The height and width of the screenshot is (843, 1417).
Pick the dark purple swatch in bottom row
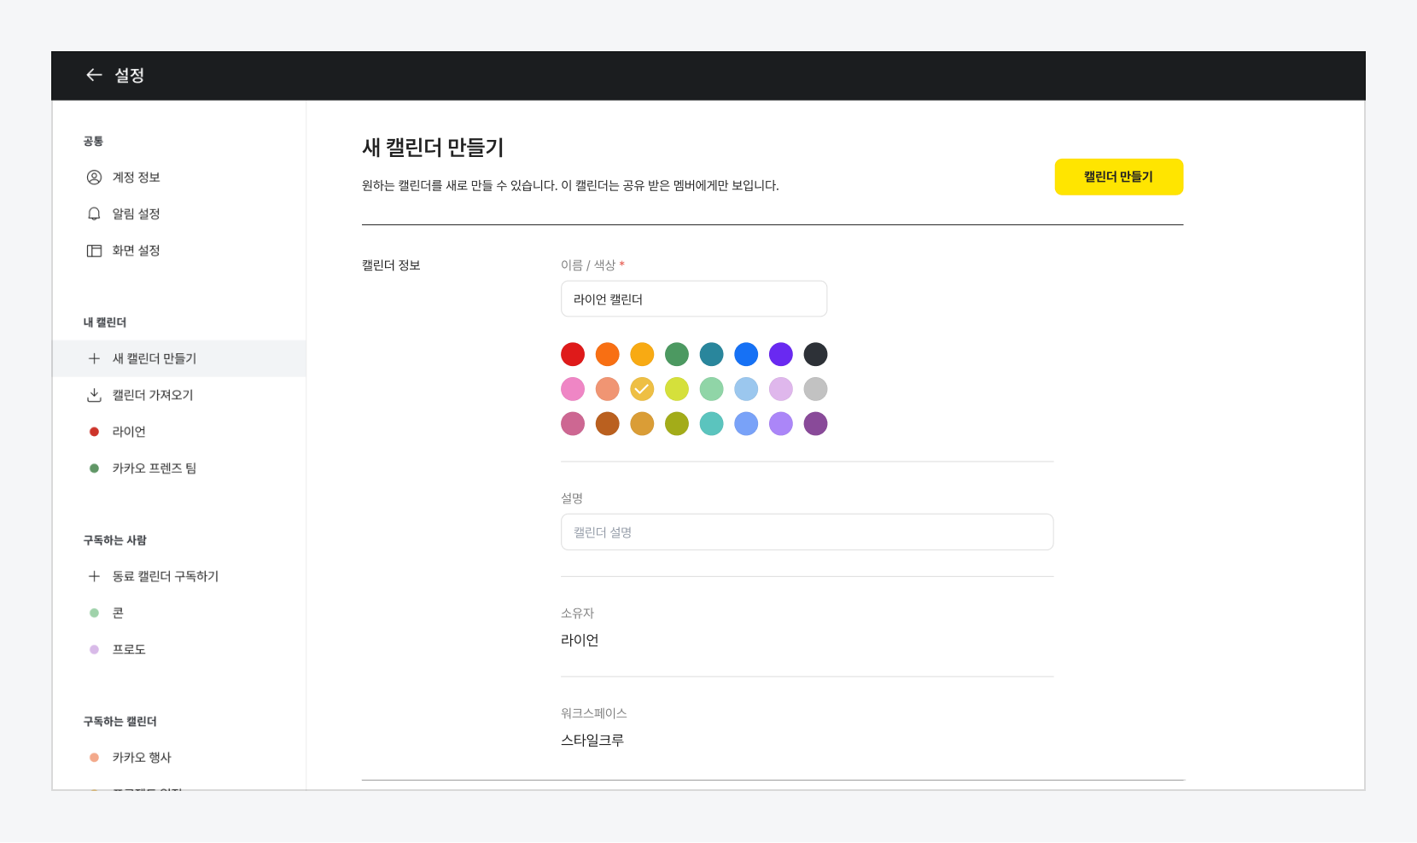coord(815,424)
